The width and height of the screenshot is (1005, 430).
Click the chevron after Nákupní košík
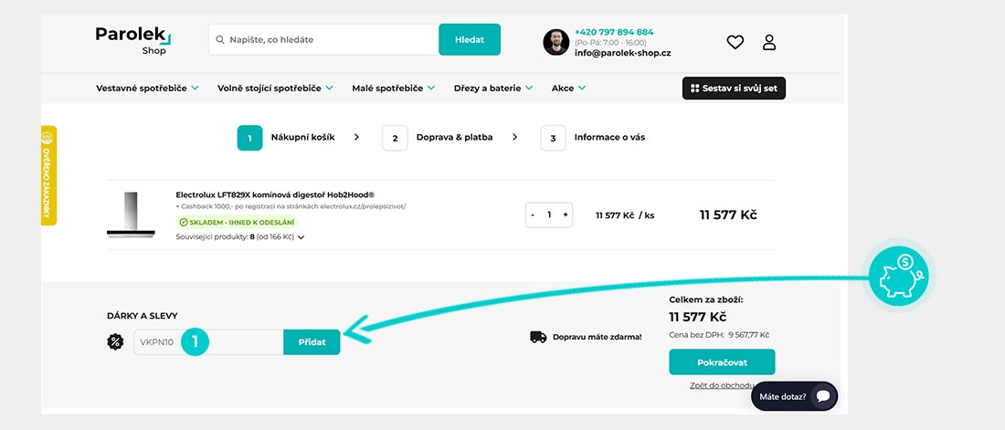coord(357,137)
